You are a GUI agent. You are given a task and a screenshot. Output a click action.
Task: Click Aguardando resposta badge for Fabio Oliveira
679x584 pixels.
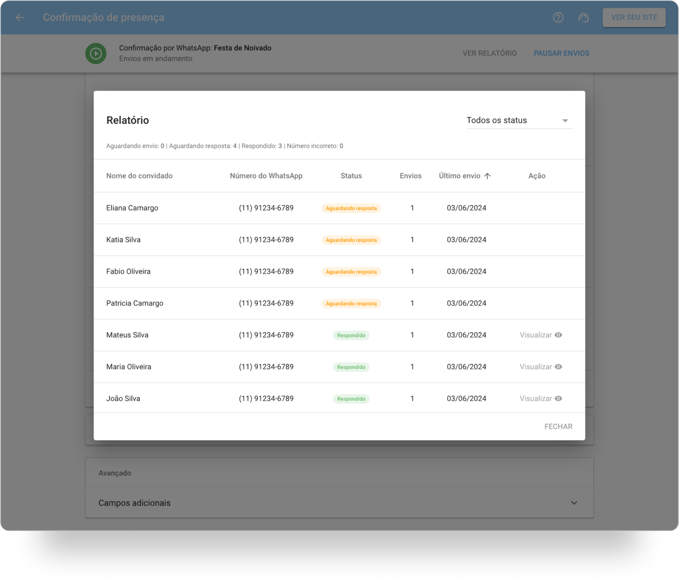tap(351, 272)
